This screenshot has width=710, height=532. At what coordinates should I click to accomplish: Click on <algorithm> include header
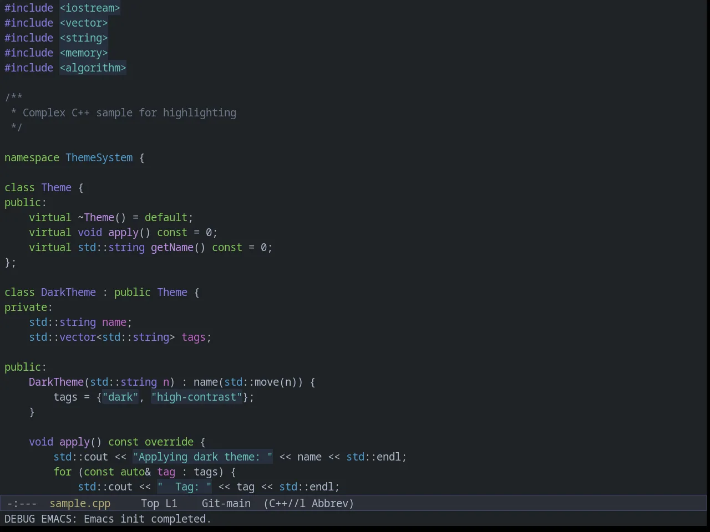point(93,68)
